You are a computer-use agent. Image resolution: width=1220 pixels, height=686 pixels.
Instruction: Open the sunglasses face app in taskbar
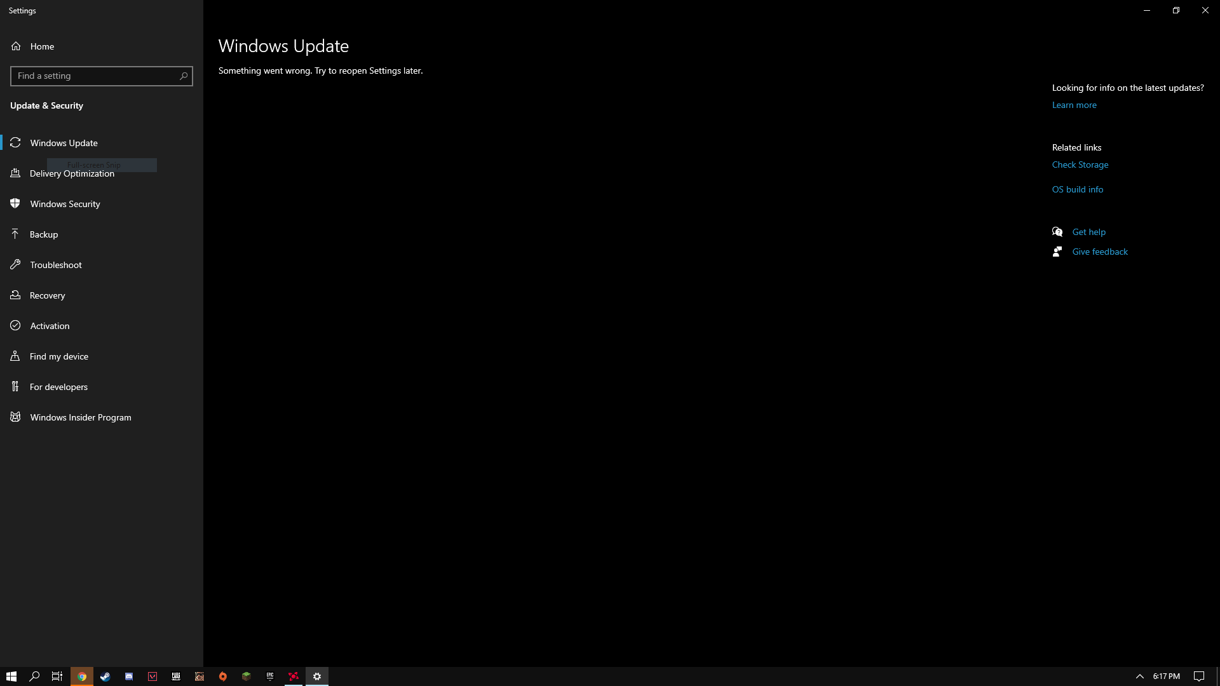[200, 676]
